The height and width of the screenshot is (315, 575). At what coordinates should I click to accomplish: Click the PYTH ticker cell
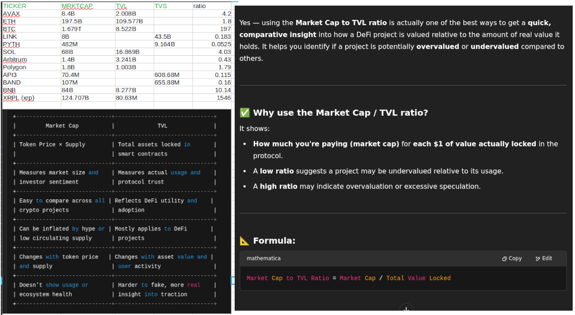31,44
